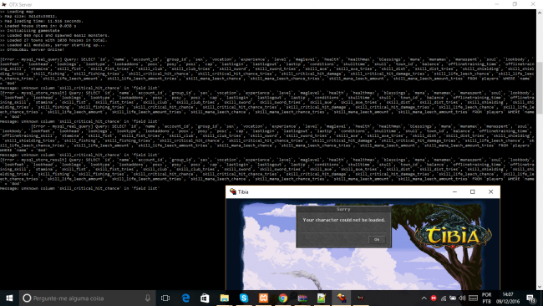Viewport: 543px width, 306px height.
Task: Open the WinRAR taskbar icon
Action: pyautogui.click(x=302, y=298)
